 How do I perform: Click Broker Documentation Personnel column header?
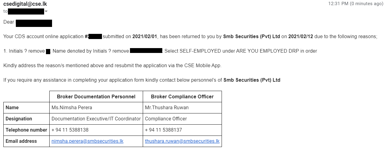click(x=96, y=96)
